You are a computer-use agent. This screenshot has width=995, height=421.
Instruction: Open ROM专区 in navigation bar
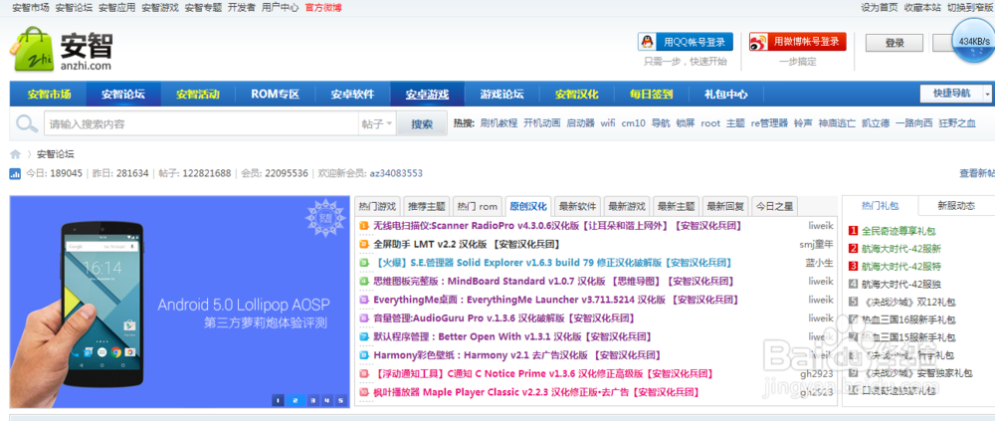pos(275,95)
